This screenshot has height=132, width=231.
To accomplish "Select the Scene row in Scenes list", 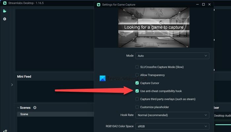I will pyautogui.click(x=55, y=114).
